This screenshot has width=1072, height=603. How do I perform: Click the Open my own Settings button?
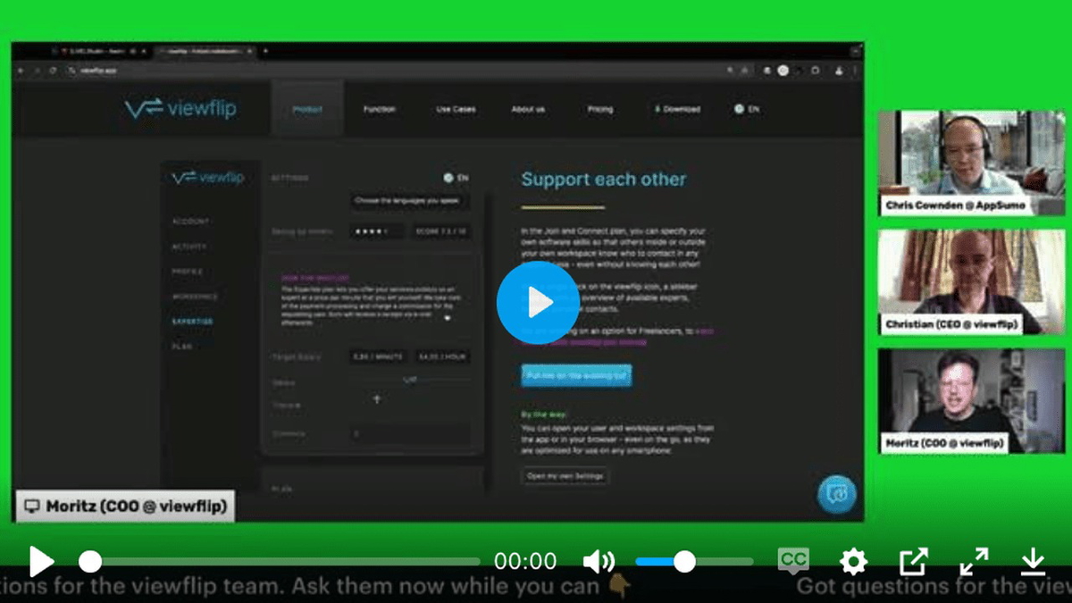tap(566, 476)
